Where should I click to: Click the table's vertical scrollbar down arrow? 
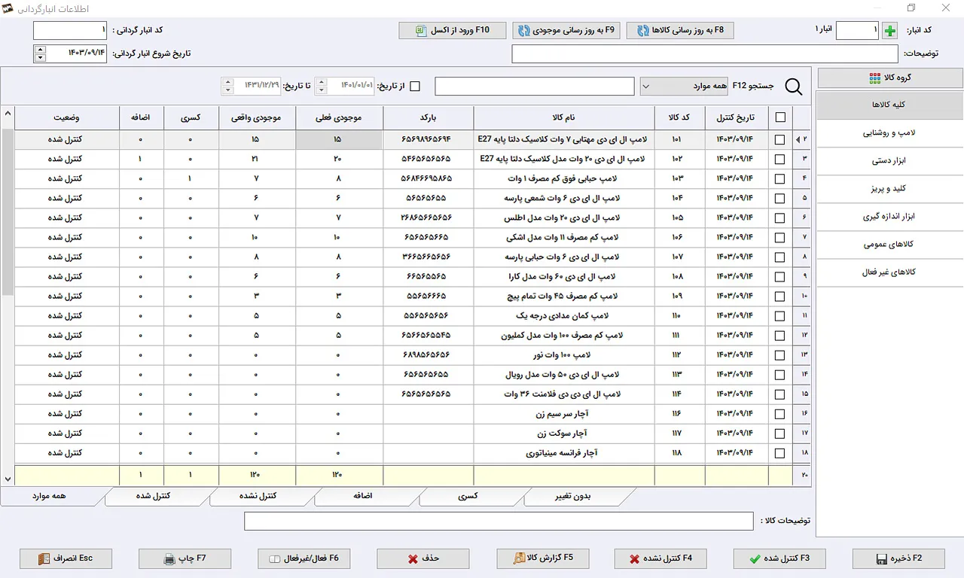(x=8, y=479)
